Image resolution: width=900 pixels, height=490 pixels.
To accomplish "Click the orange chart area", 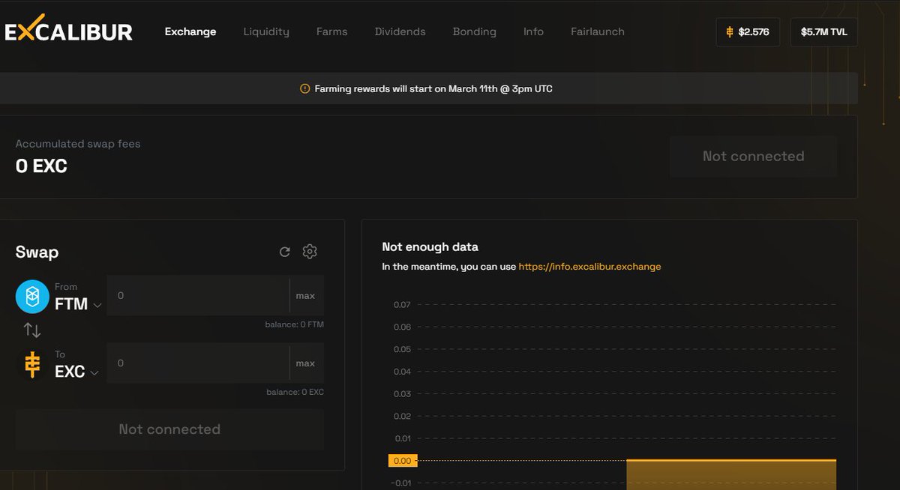I will pyautogui.click(x=731, y=474).
